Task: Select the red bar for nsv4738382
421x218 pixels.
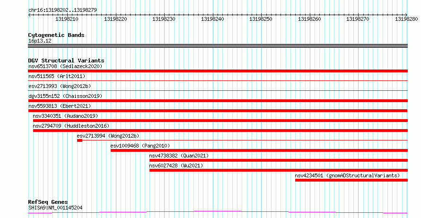Action: pos(279,160)
